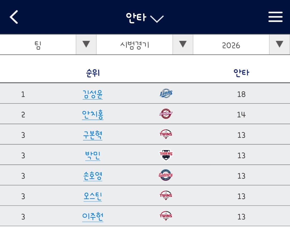Screen dimensions: 290x227
Task: Open player 안치홍's profile link
Action: click(93, 115)
